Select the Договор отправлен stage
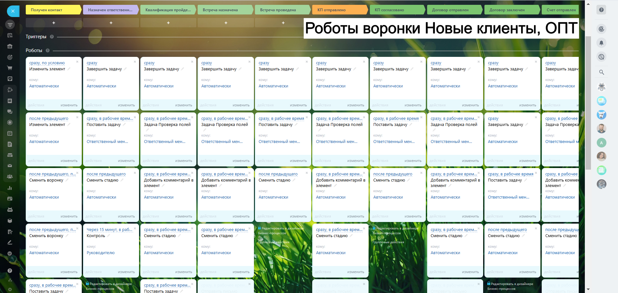 tap(454, 10)
